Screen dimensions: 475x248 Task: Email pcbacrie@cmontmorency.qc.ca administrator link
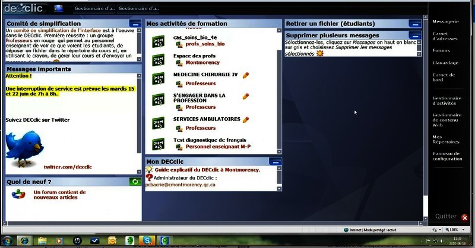(x=180, y=185)
